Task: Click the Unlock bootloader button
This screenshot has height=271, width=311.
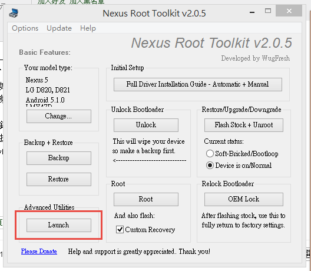Action: point(146,125)
